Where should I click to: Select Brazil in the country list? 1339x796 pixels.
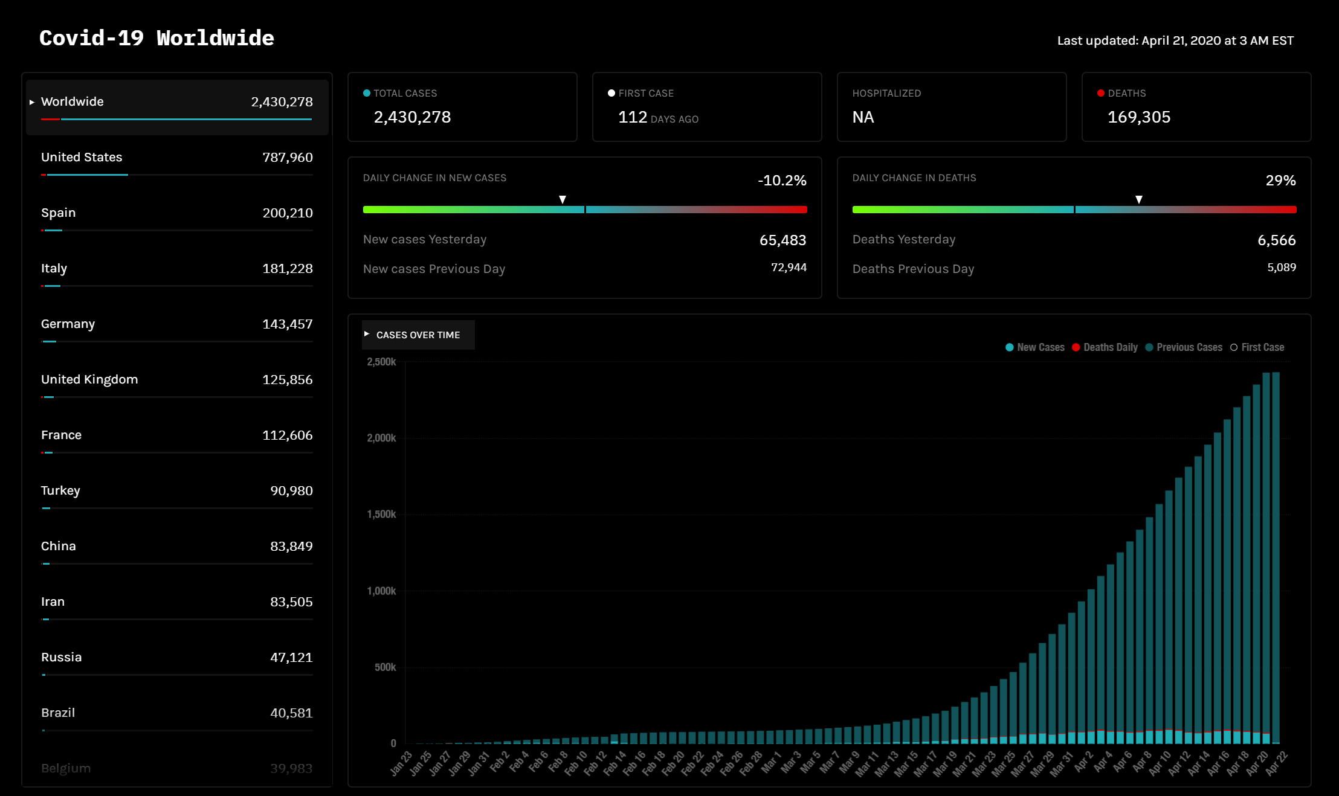177,718
